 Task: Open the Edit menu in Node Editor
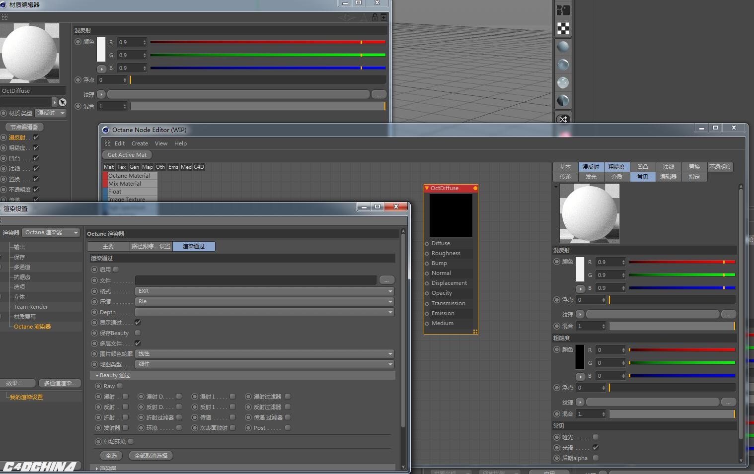coord(120,143)
